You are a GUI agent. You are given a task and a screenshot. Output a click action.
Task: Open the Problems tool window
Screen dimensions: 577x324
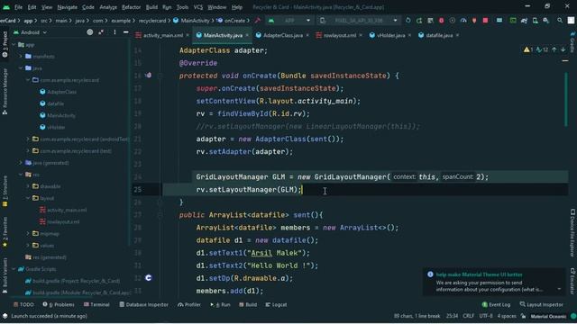tap(59, 304)
